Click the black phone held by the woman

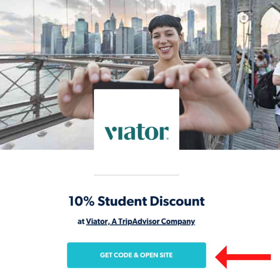point(132,85)
